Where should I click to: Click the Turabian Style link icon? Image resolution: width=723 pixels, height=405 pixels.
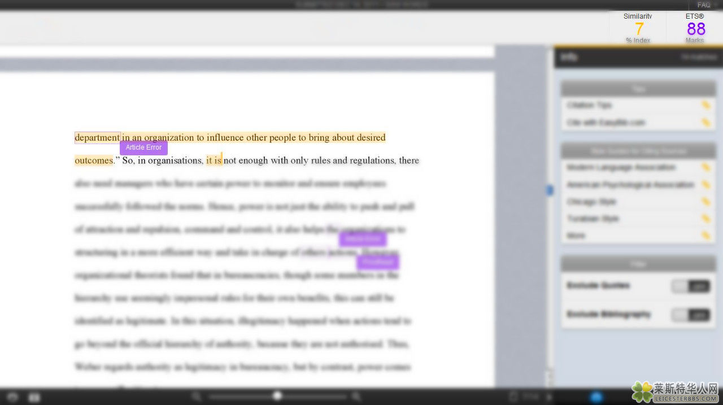705,219
